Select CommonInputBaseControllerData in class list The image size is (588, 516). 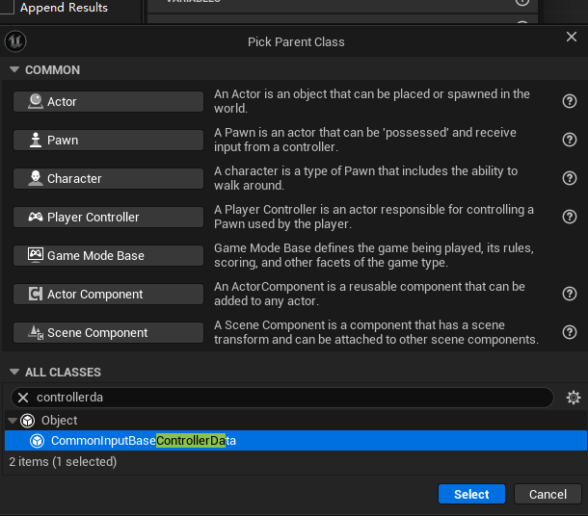click(x=143, y=441)
